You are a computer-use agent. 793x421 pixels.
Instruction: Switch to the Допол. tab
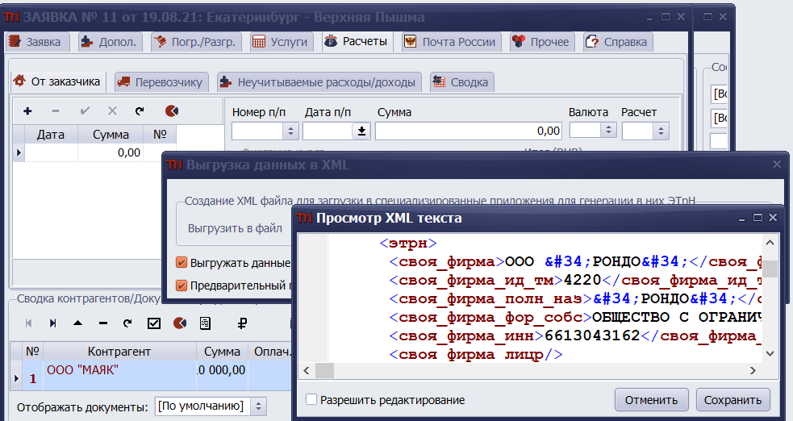tap(109, 42)
